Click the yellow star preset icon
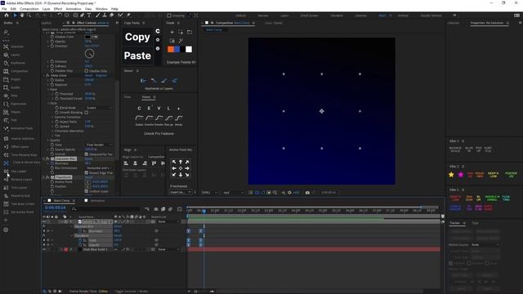The image size is (523, 294). tap(451, 175)
